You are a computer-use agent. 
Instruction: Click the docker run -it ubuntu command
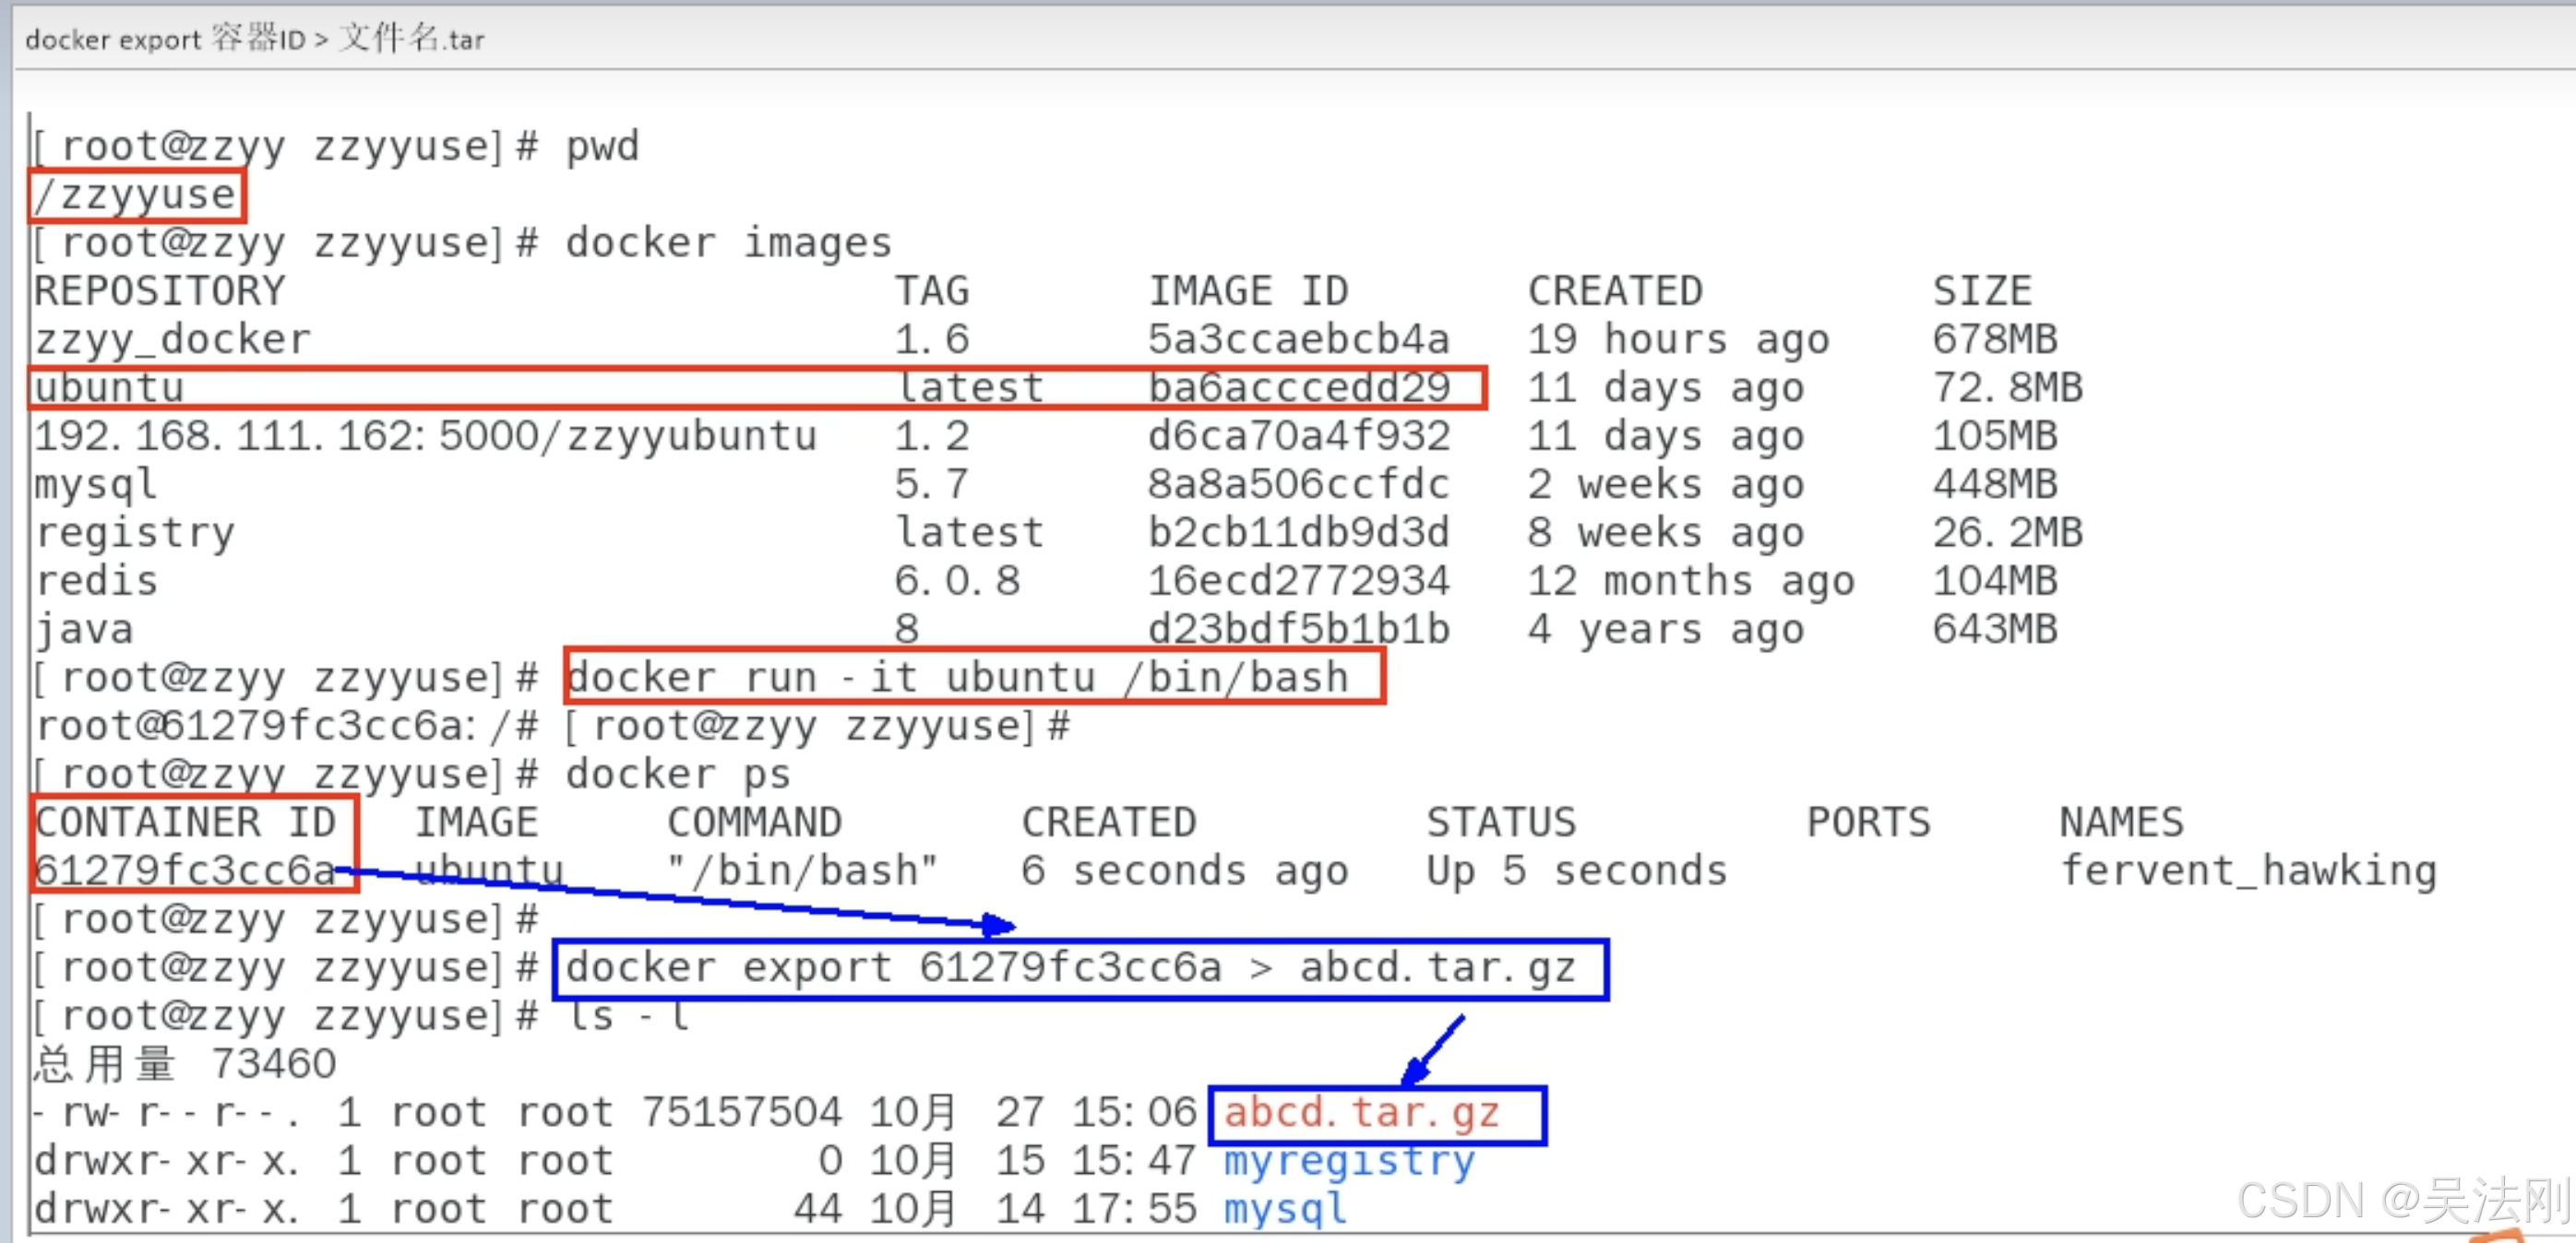coord(958,678)
